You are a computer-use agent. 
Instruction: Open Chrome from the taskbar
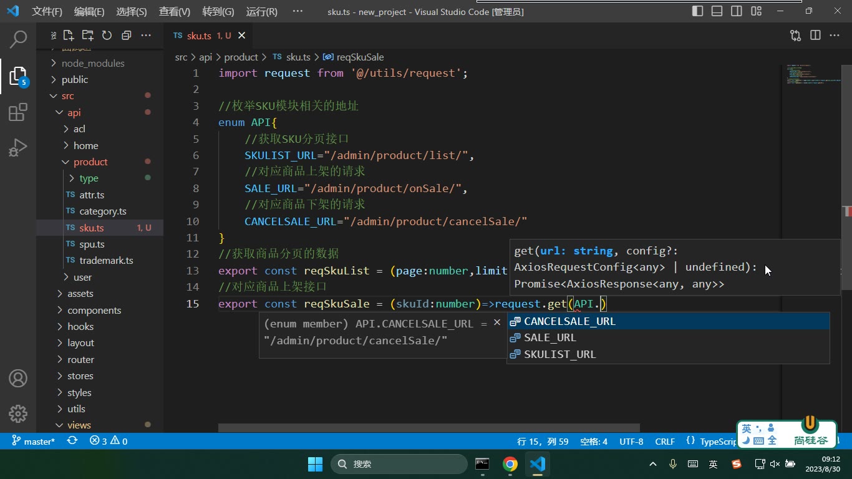[x=510, y=464]
